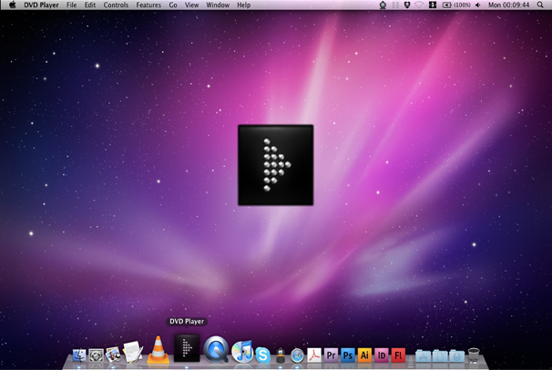Image resolution: width=552 pixels, height=370 pixels.
Task: Open the Trash in the dock
Action: (473, 354)
